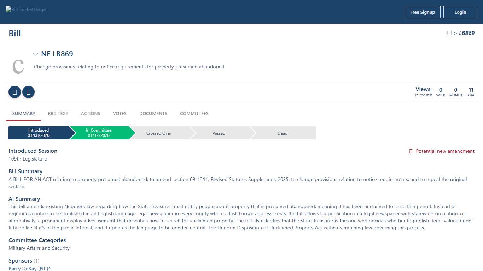Click the right round dark blue icon button
Image resolution: width=483 pixels, height=271 pixels.
[28, 92]
